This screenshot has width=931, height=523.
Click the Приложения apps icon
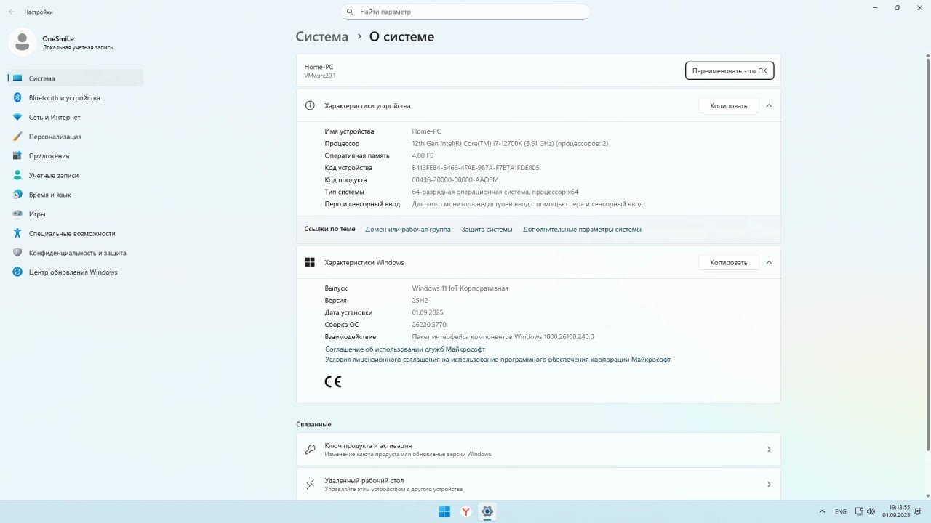point(17,155)
